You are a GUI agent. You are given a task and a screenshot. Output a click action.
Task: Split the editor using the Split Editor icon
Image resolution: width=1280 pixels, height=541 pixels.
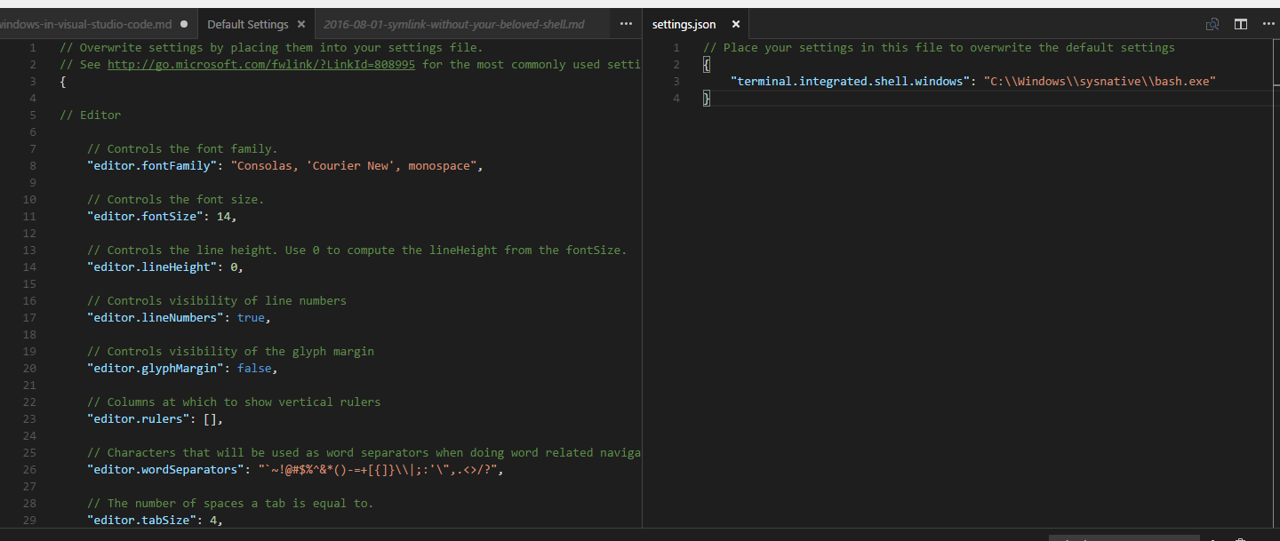[x=1241, y=25]
